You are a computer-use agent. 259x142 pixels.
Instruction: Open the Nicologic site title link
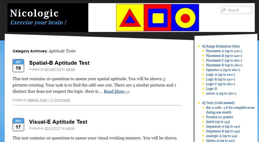34,13
